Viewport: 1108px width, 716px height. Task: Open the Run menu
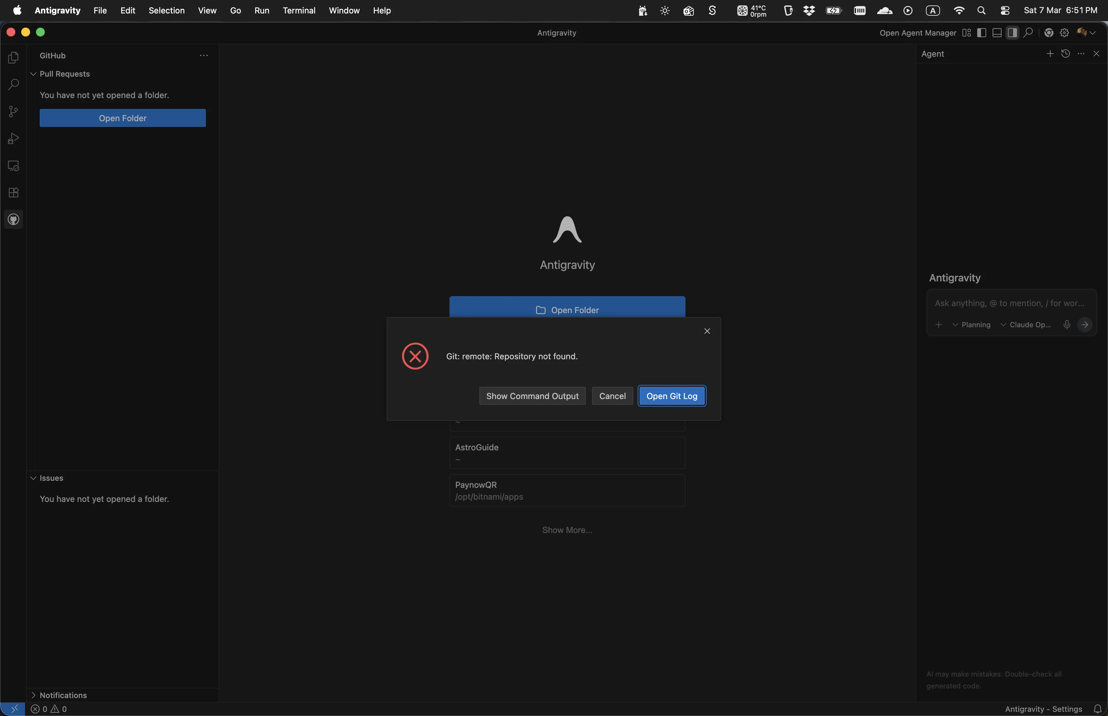[x=262, y=10]
